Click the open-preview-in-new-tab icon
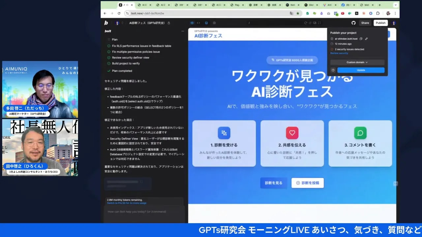The height and width of the screenshot is (237, 422). pos(310,23)
